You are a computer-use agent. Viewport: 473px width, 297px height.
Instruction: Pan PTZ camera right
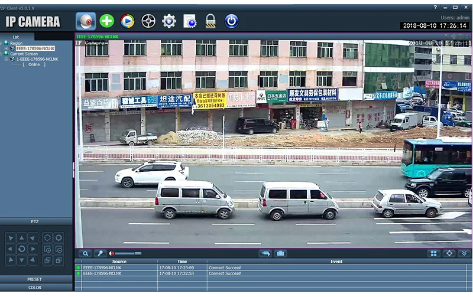pyautogui.click(x=33, y=249)
